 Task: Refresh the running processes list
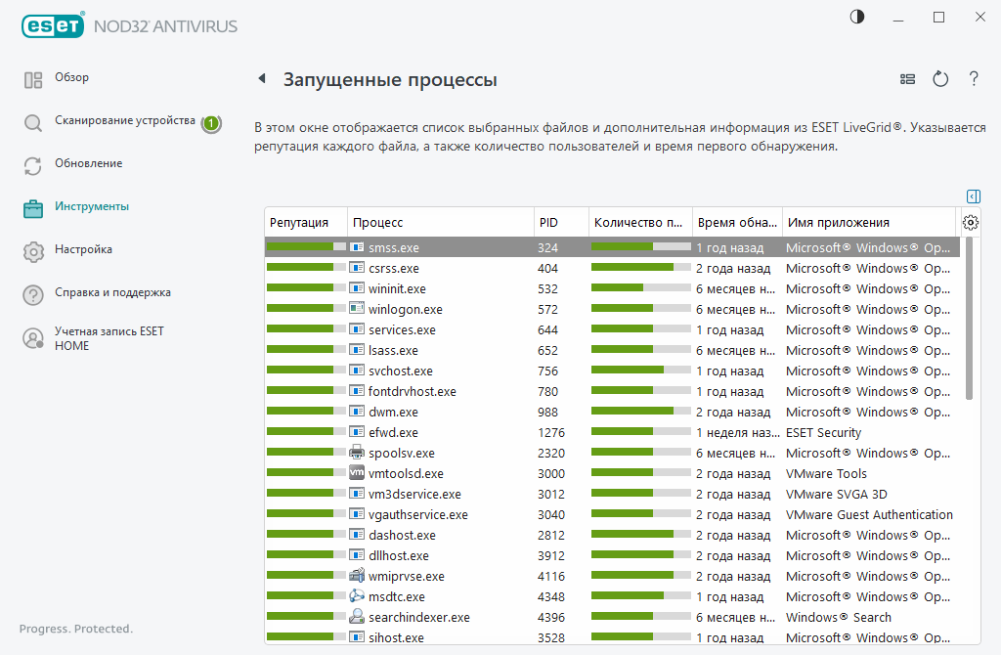tap(940, 79)
